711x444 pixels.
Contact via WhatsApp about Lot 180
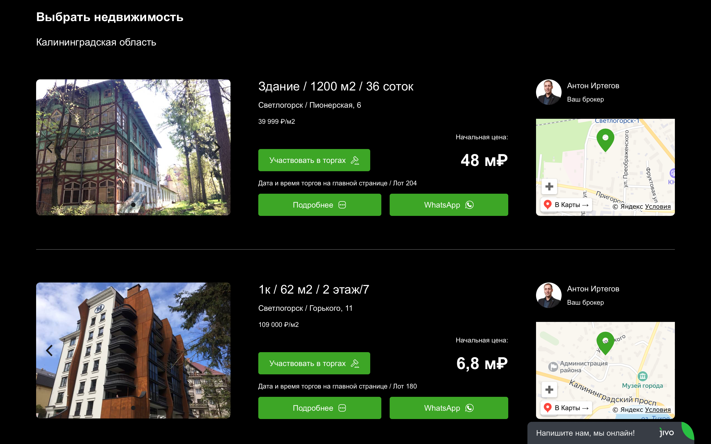(x=449, y=408)
